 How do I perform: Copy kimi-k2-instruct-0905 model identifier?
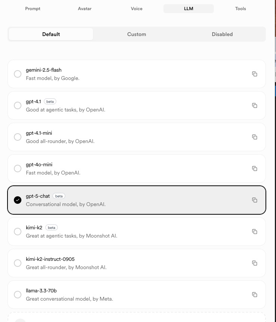point(255,263)
